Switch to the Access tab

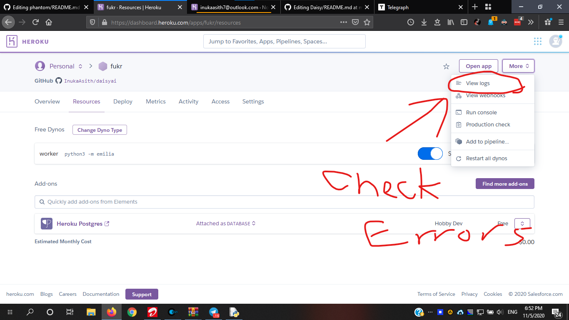[x=220, y=101]
